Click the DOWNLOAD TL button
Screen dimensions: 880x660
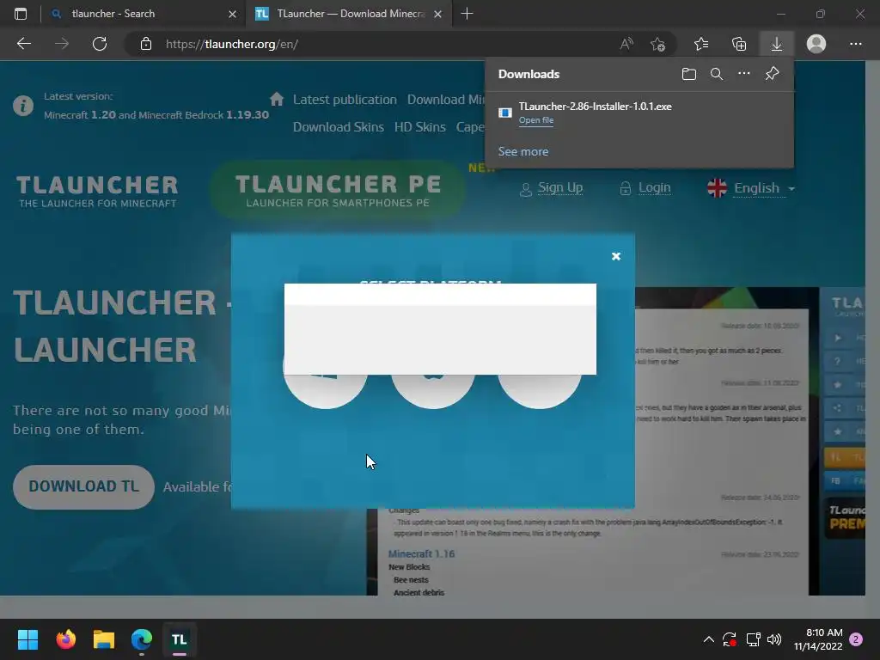click(x=83, y=486)
